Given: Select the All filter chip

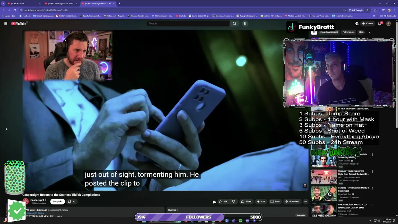Looking at the screenshot, I should click(314, 32).
